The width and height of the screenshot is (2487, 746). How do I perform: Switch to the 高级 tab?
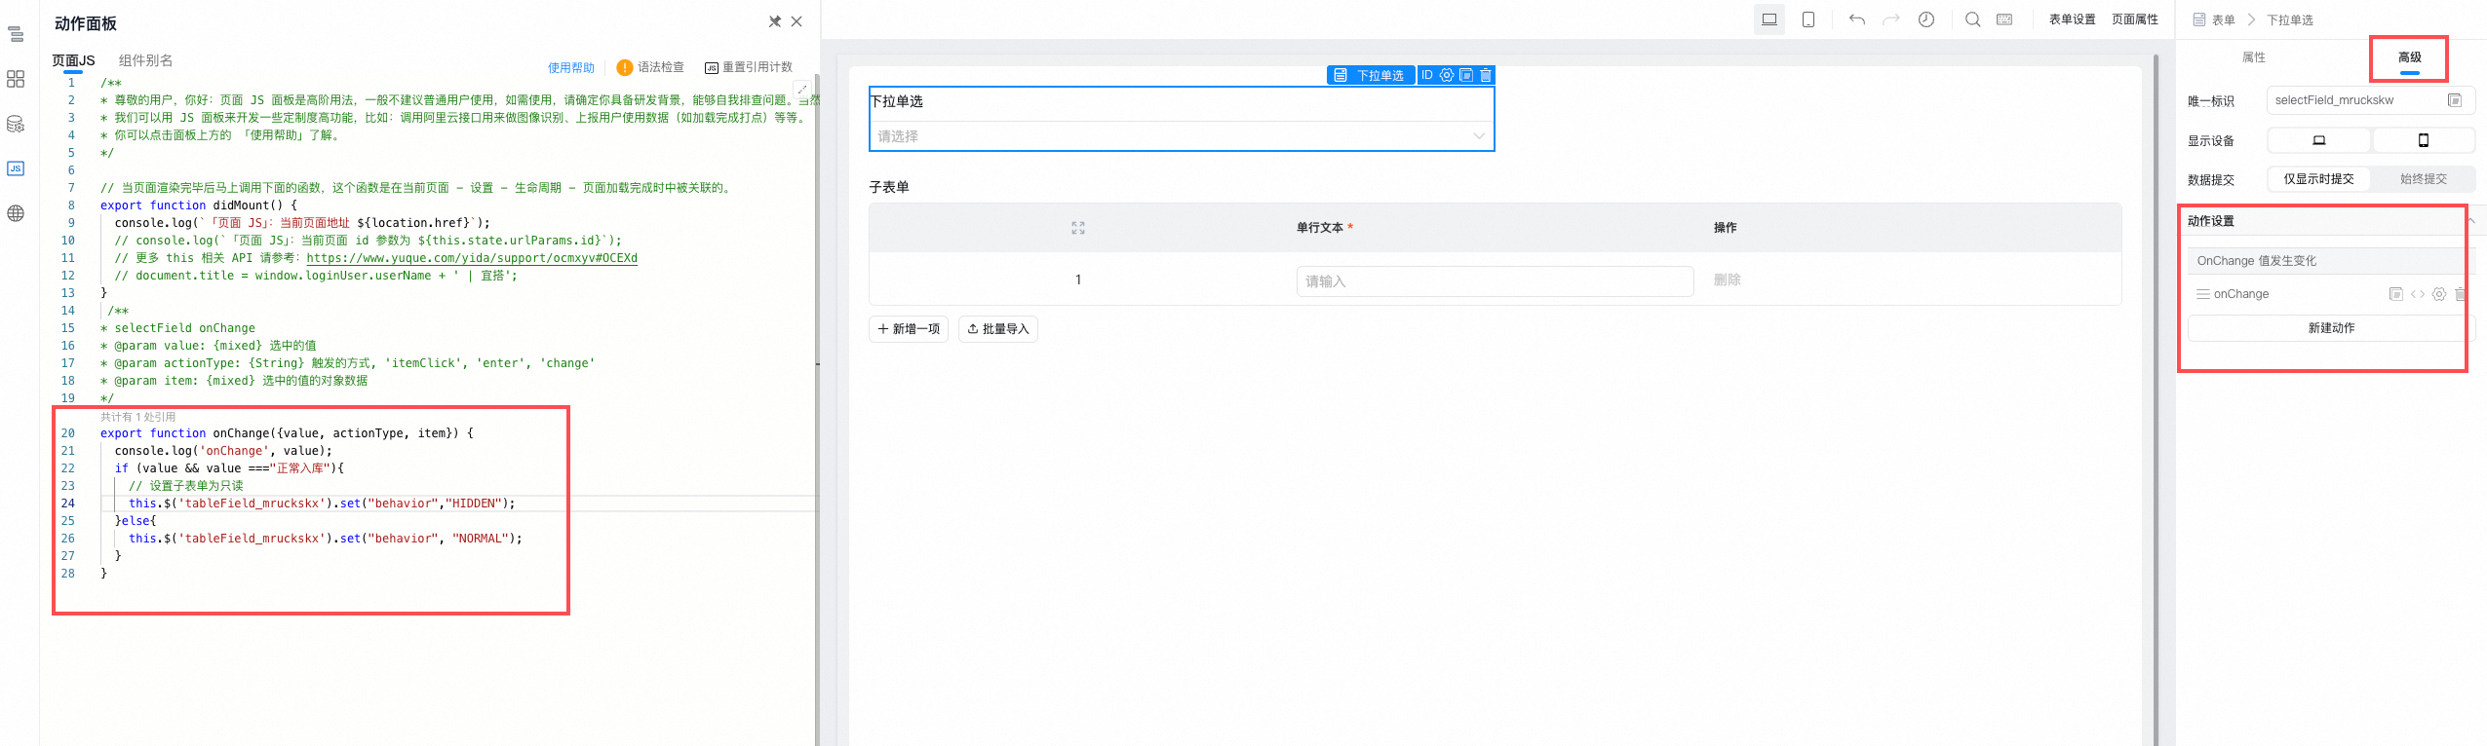[x=2410, y=57]
